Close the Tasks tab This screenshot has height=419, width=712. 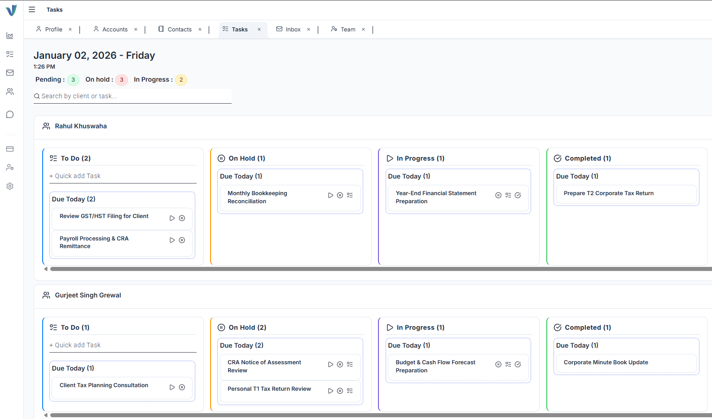pos(259,30)
